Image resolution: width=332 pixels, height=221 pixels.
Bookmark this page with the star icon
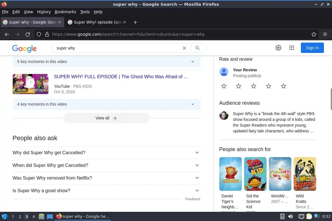click(314, 34)
